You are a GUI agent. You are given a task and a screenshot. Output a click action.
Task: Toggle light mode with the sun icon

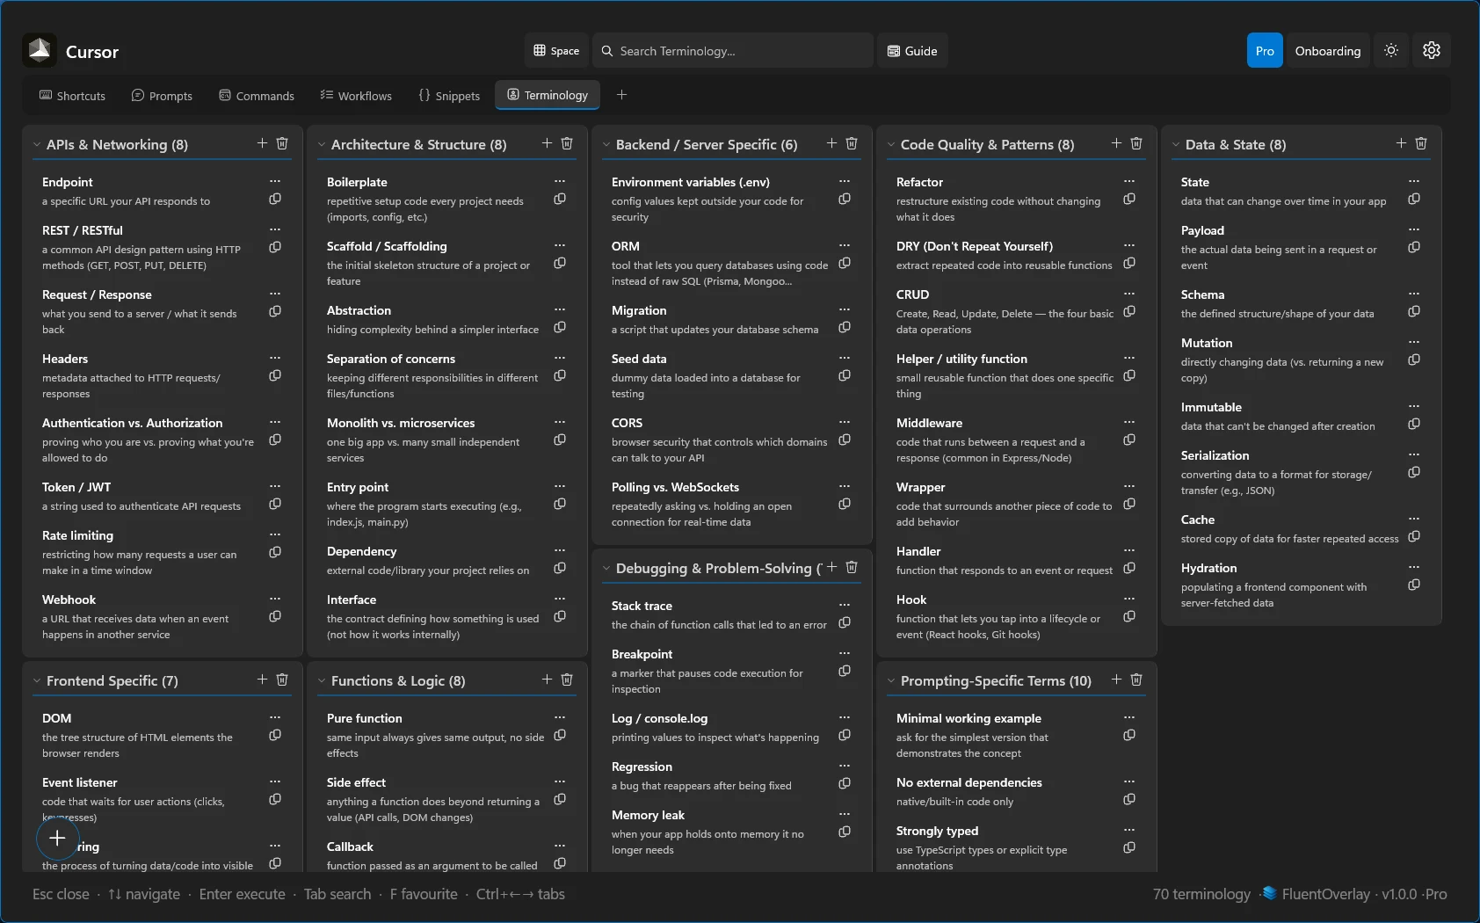(1391, 50)
